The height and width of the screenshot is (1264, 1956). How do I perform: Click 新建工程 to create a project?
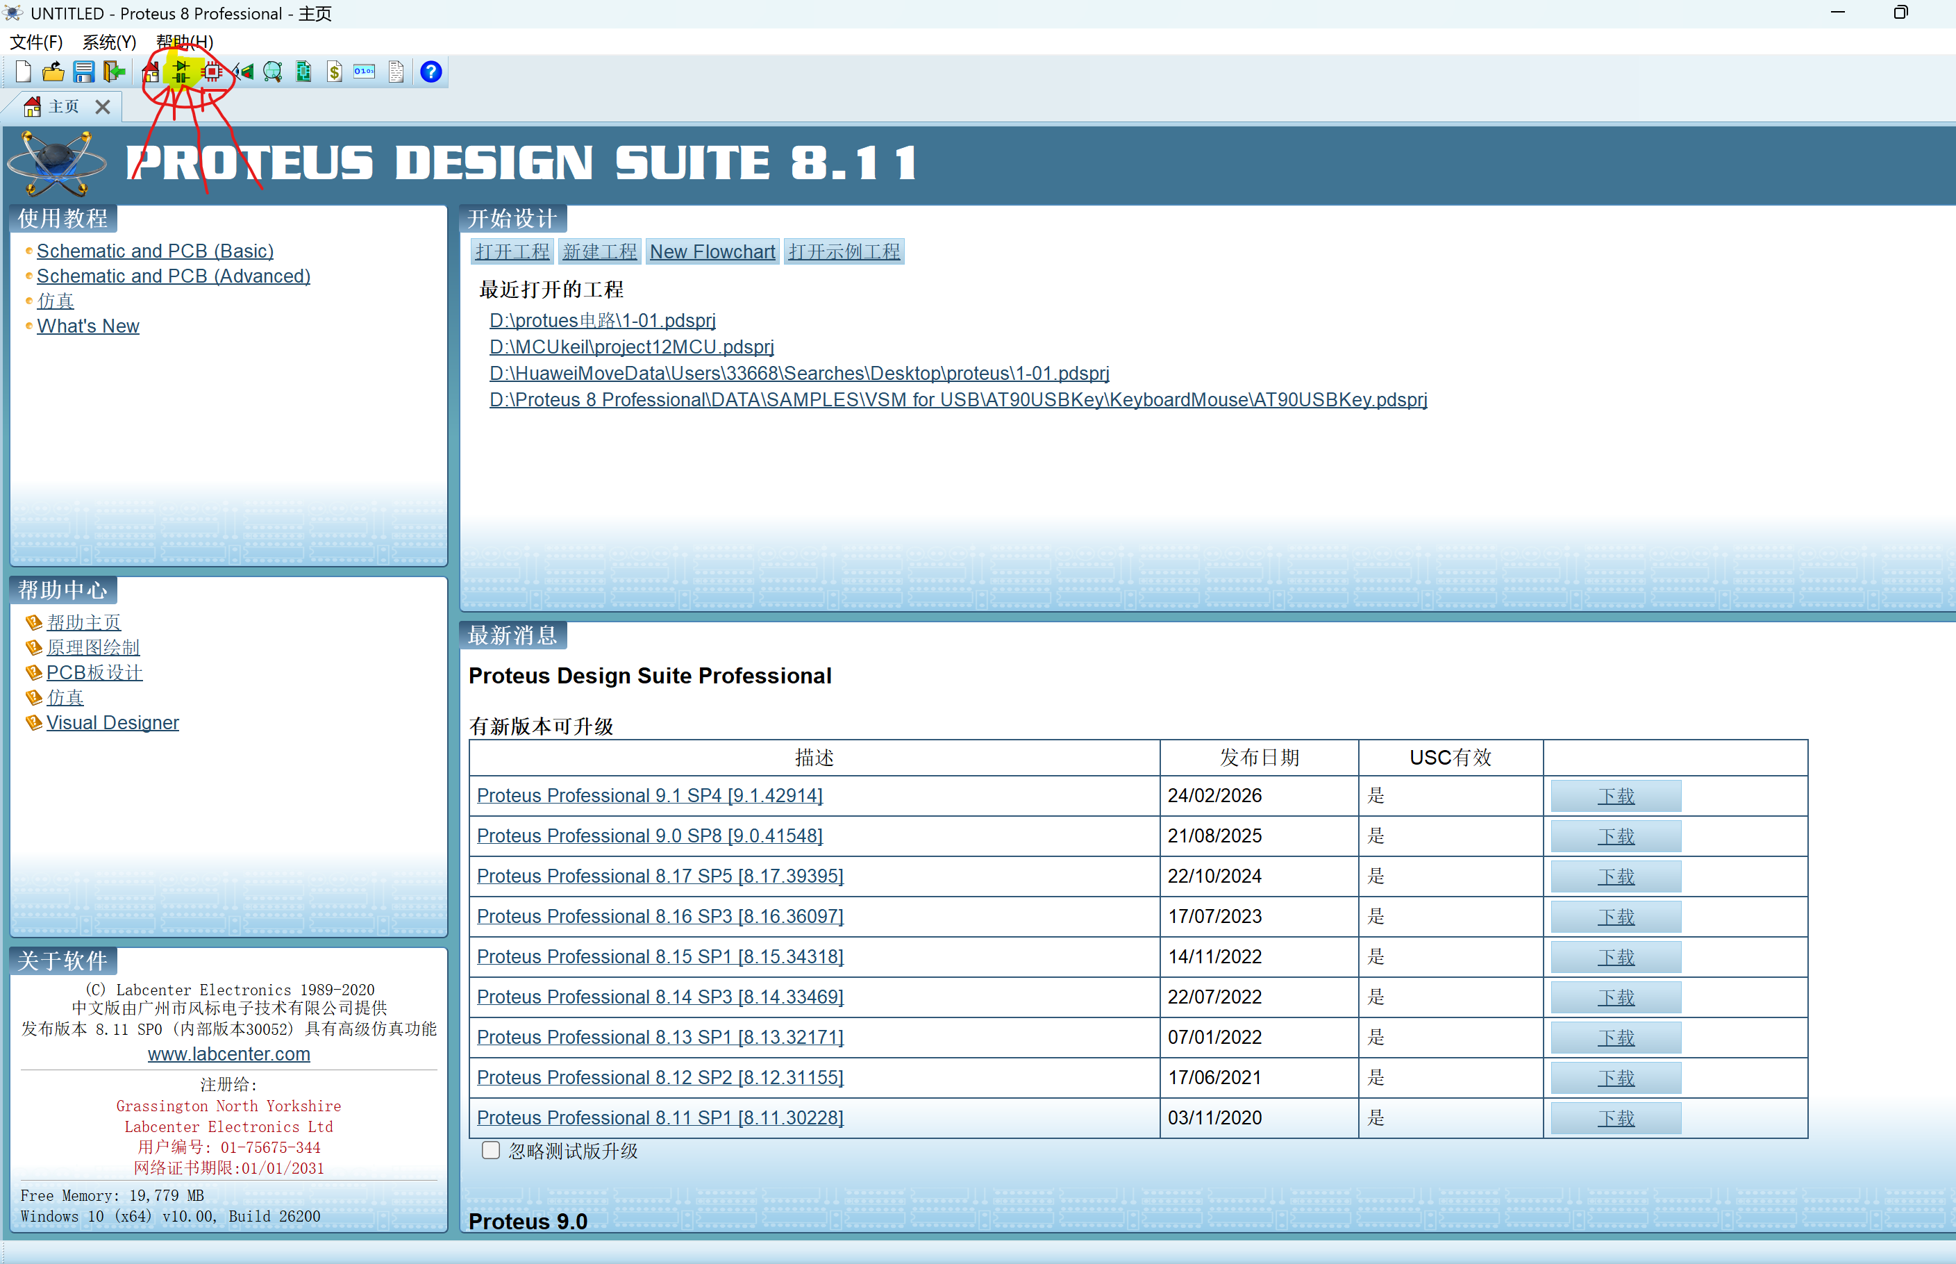[600, 252]
